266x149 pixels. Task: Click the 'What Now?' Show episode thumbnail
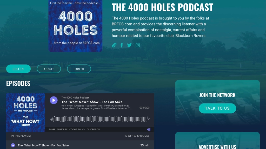[26, 113]
